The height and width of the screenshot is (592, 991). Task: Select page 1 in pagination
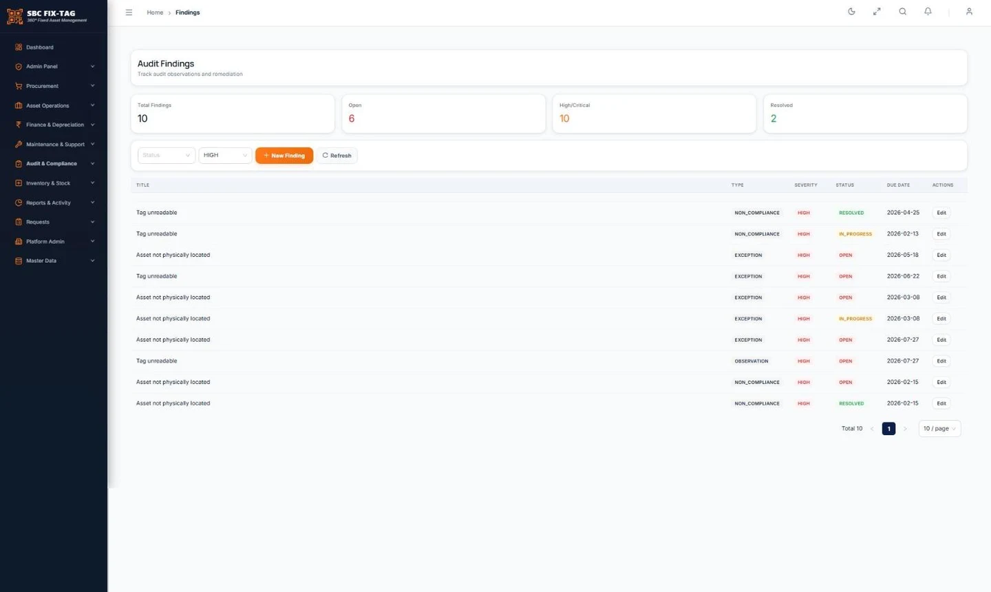pyautogui.click(x=888, y=428)
